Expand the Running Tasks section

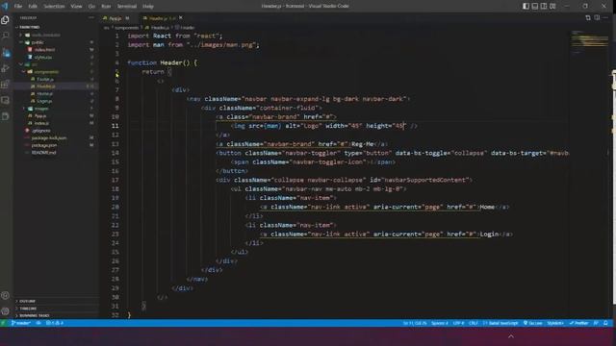pos(35,315)
